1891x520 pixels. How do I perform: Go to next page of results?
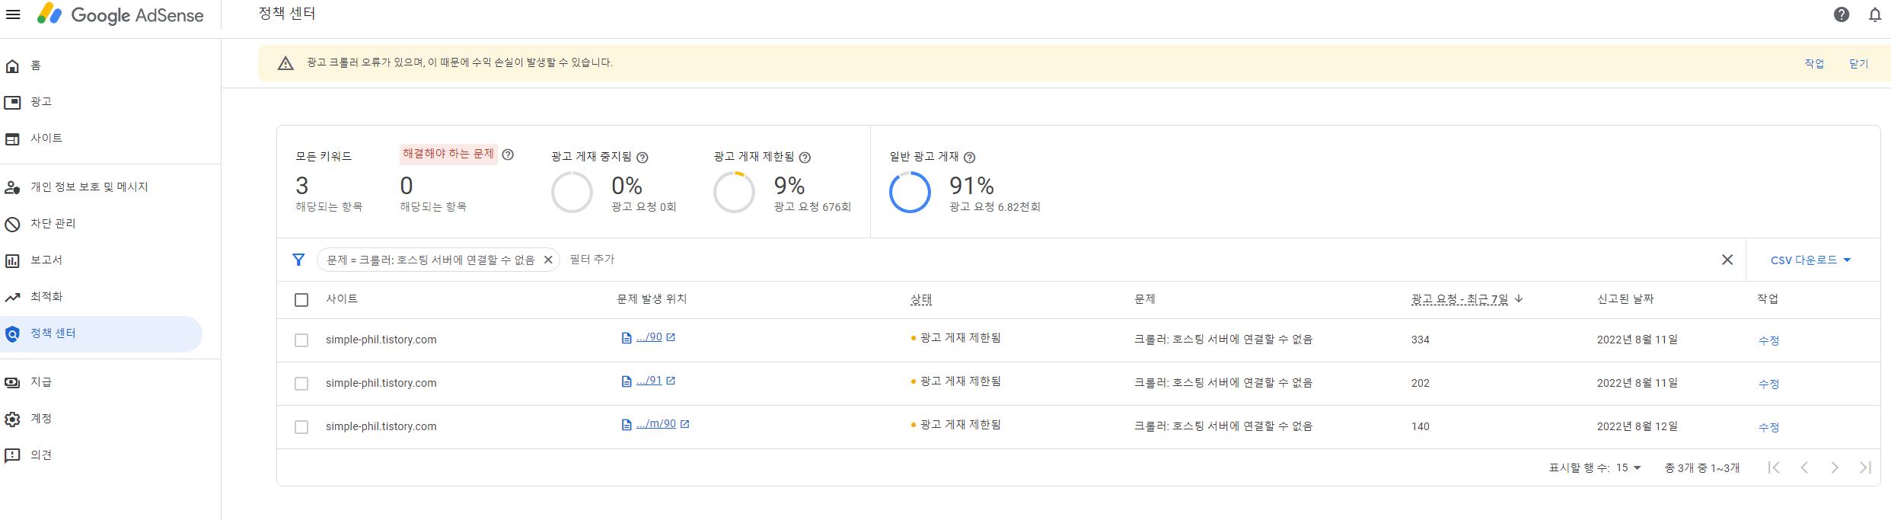pyautogui.click(x=1835, y=467)
